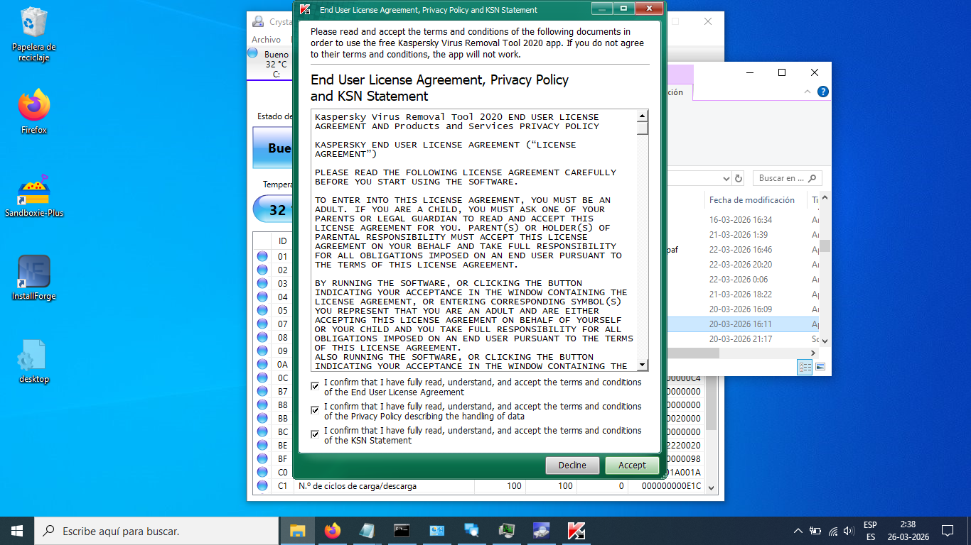This screenshot has height=545, width=971.
Task: Open the Sandboxie-Plus desktop shortcut
Action: coord(33,192)
